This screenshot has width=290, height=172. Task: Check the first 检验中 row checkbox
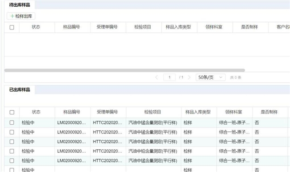click(12, 122)
